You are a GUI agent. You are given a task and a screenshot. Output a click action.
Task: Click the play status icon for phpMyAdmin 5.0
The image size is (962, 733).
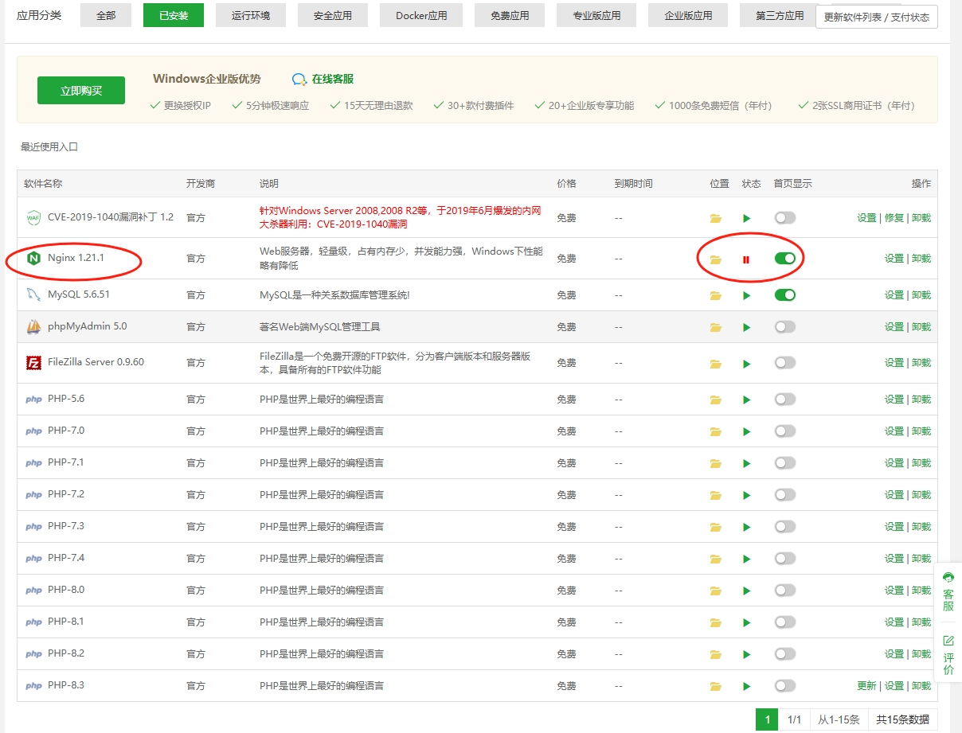(x=746, y=327)
